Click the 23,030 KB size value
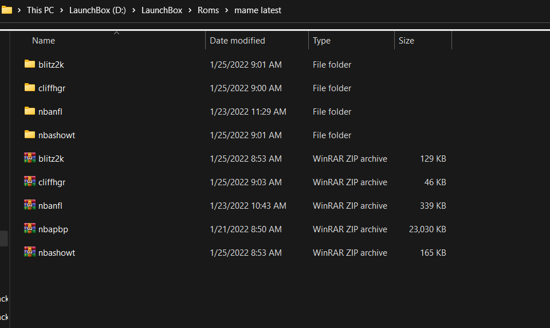Screen dimensions: 550x328 coord(427,229)
